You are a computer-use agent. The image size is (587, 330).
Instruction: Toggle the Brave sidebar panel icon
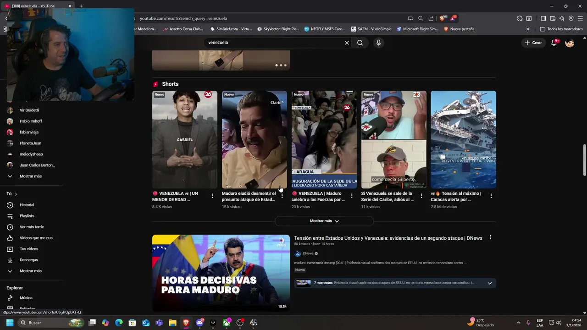[x=543, y=18]
